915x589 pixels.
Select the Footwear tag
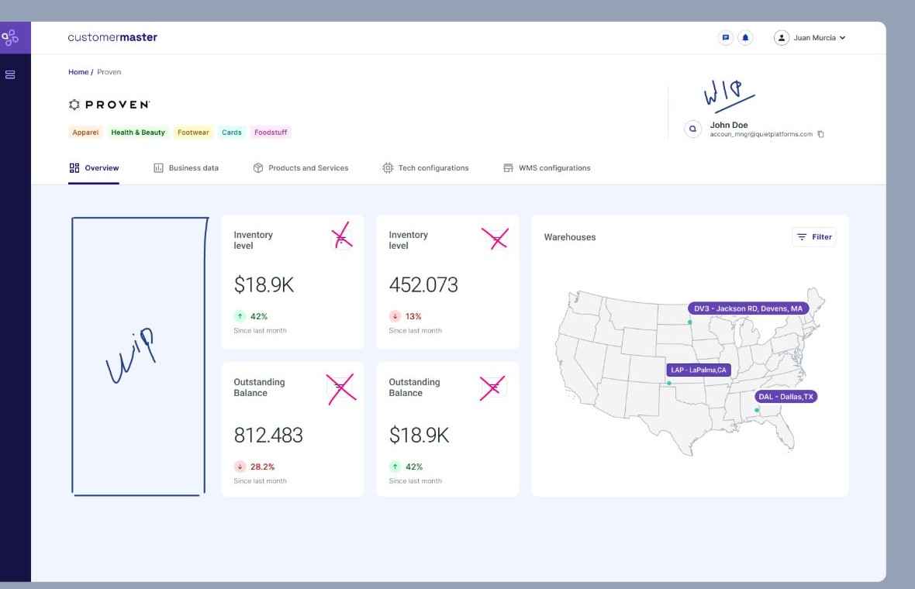[x=193, y=133]
